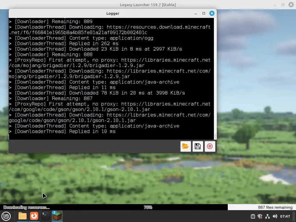This screenshot has width=296, height=222.
Task: Open the clock showing 07:47
Action: [285, 216]
